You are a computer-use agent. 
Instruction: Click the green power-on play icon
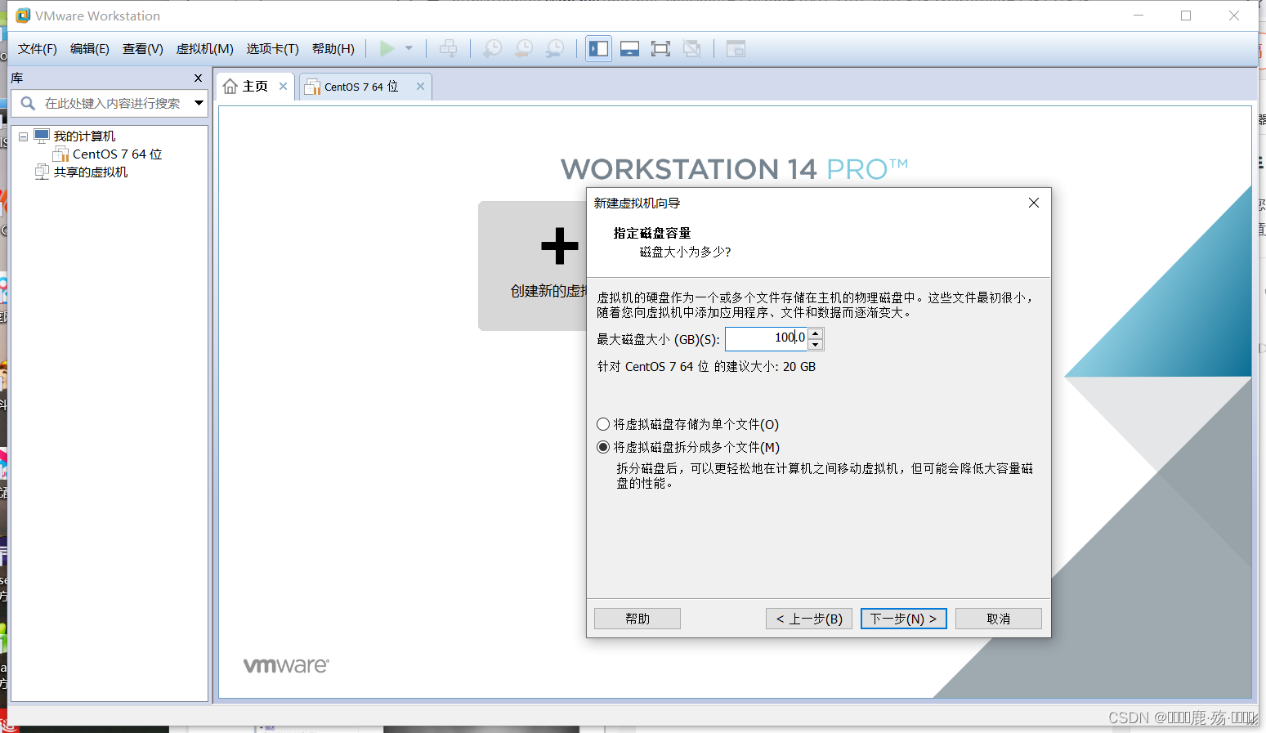coord(387,49)
